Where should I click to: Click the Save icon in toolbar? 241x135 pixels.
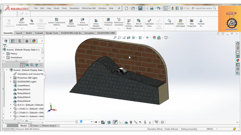tap(140, 8)
